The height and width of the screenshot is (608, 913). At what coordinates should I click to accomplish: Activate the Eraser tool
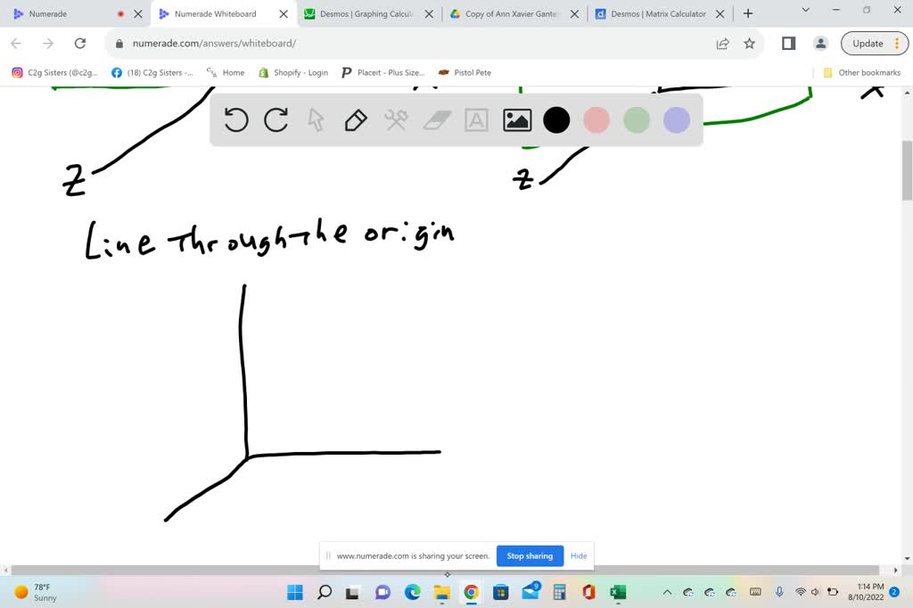click(x=436, y=119)
